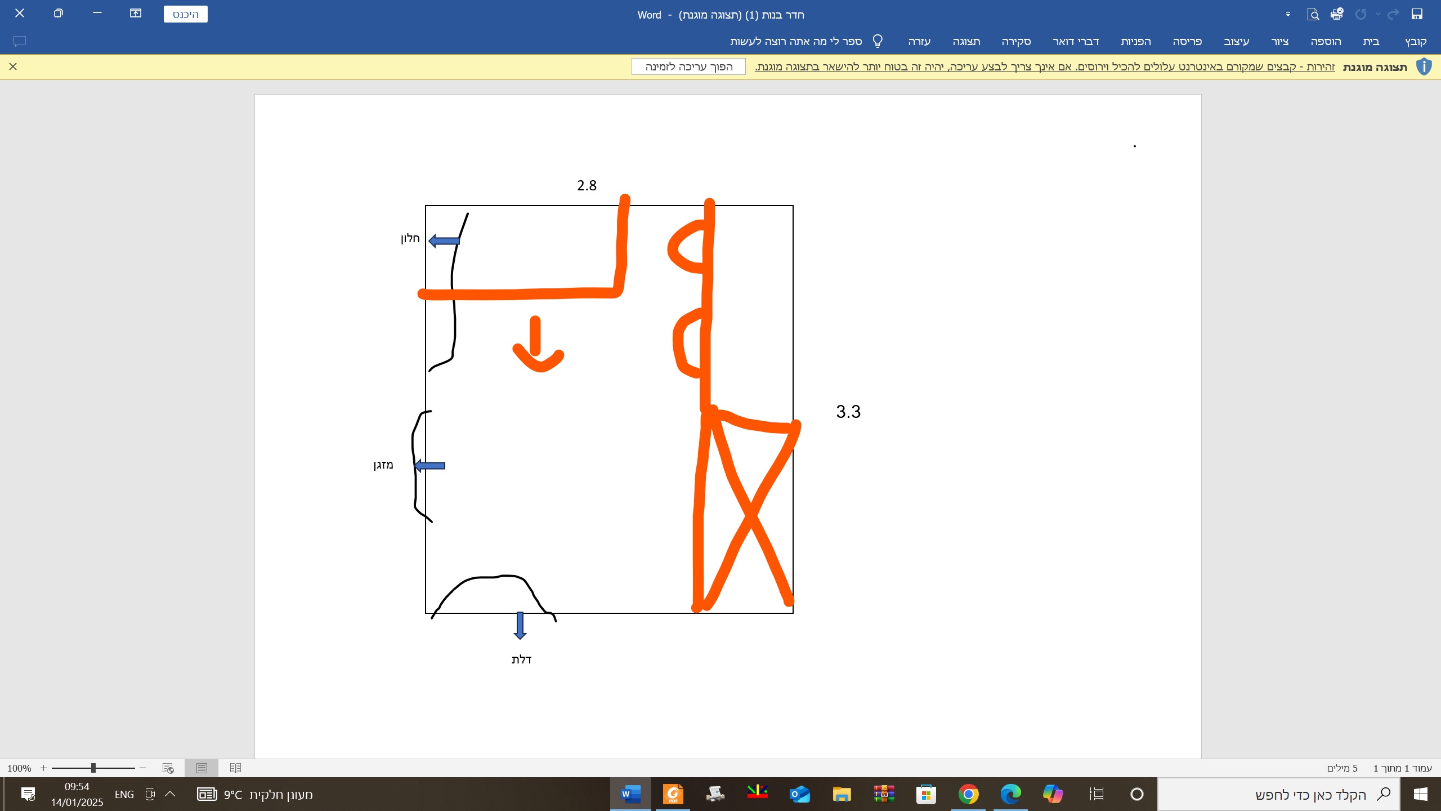Switch to Print Layout view
1441x811 pixels.
(202, 768)
